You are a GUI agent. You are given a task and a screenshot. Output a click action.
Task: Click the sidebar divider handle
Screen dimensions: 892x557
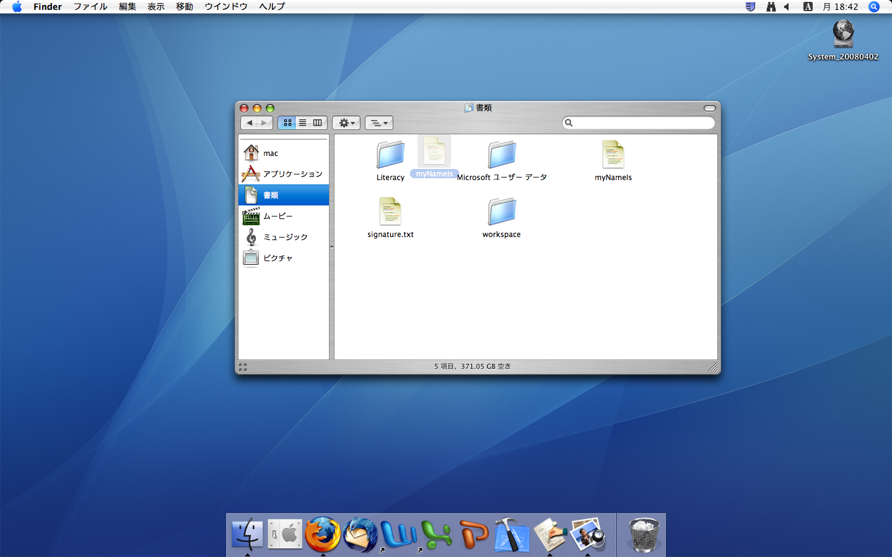[x=331, y=247]
